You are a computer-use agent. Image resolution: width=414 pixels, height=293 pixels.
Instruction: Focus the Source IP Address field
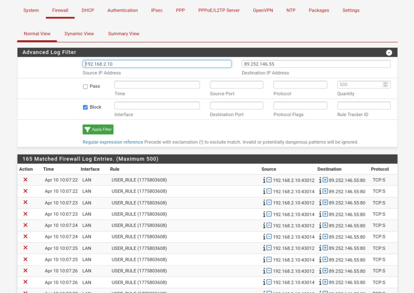[x=157, y=64]
